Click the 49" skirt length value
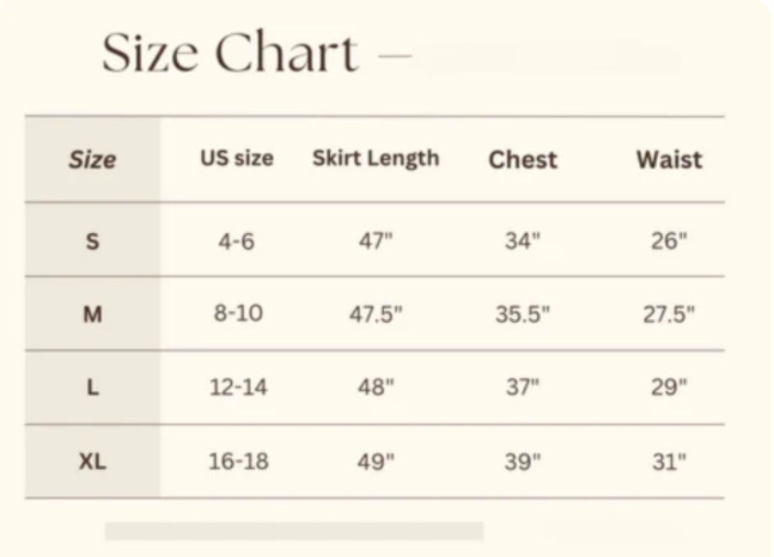 pos(375,462)
